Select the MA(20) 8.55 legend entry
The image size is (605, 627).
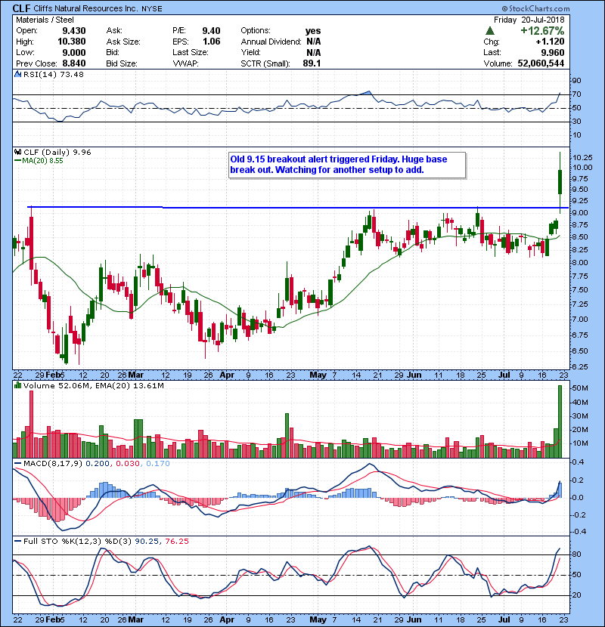point(42,160)
